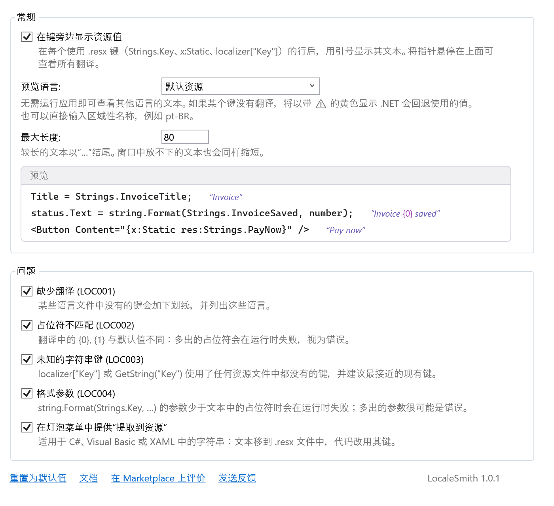
Task: Open the 文档 link
Action: [x=89, y=478]
